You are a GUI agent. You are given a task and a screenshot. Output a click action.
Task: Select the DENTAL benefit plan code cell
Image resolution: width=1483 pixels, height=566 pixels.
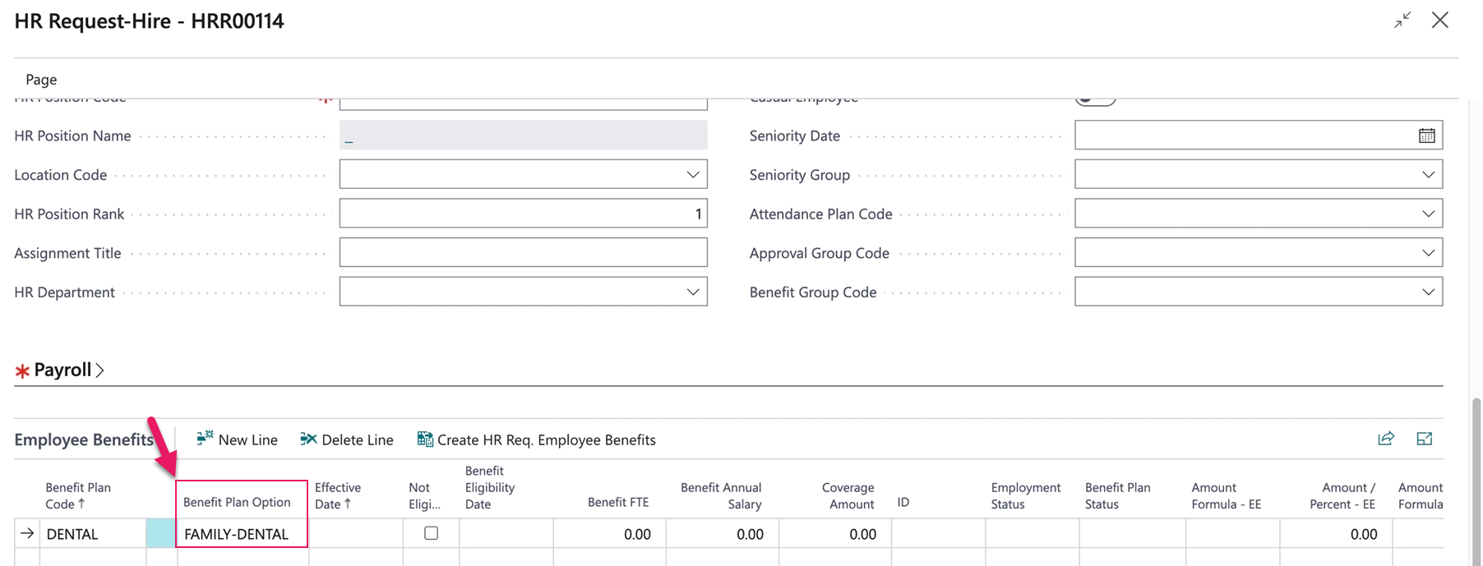pyautogui.click(x=93, y=534)
